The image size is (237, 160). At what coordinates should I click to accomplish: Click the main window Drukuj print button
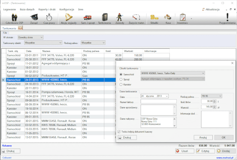tap(11, 151)
